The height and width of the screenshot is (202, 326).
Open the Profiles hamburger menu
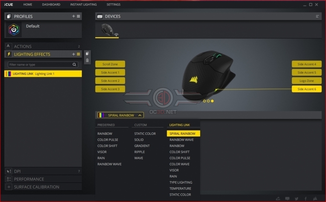(x=78, y=16)
